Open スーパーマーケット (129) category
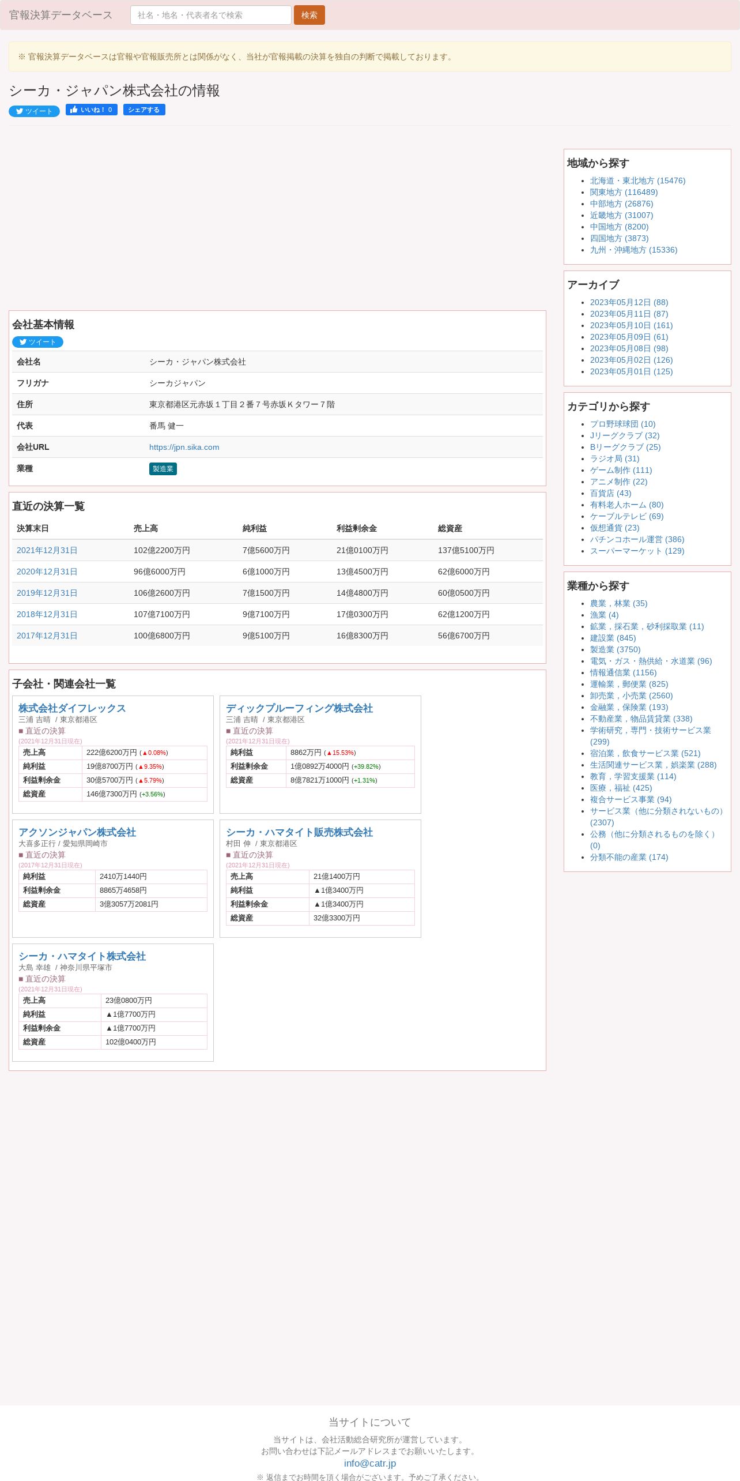 click(x=637, y=551)
